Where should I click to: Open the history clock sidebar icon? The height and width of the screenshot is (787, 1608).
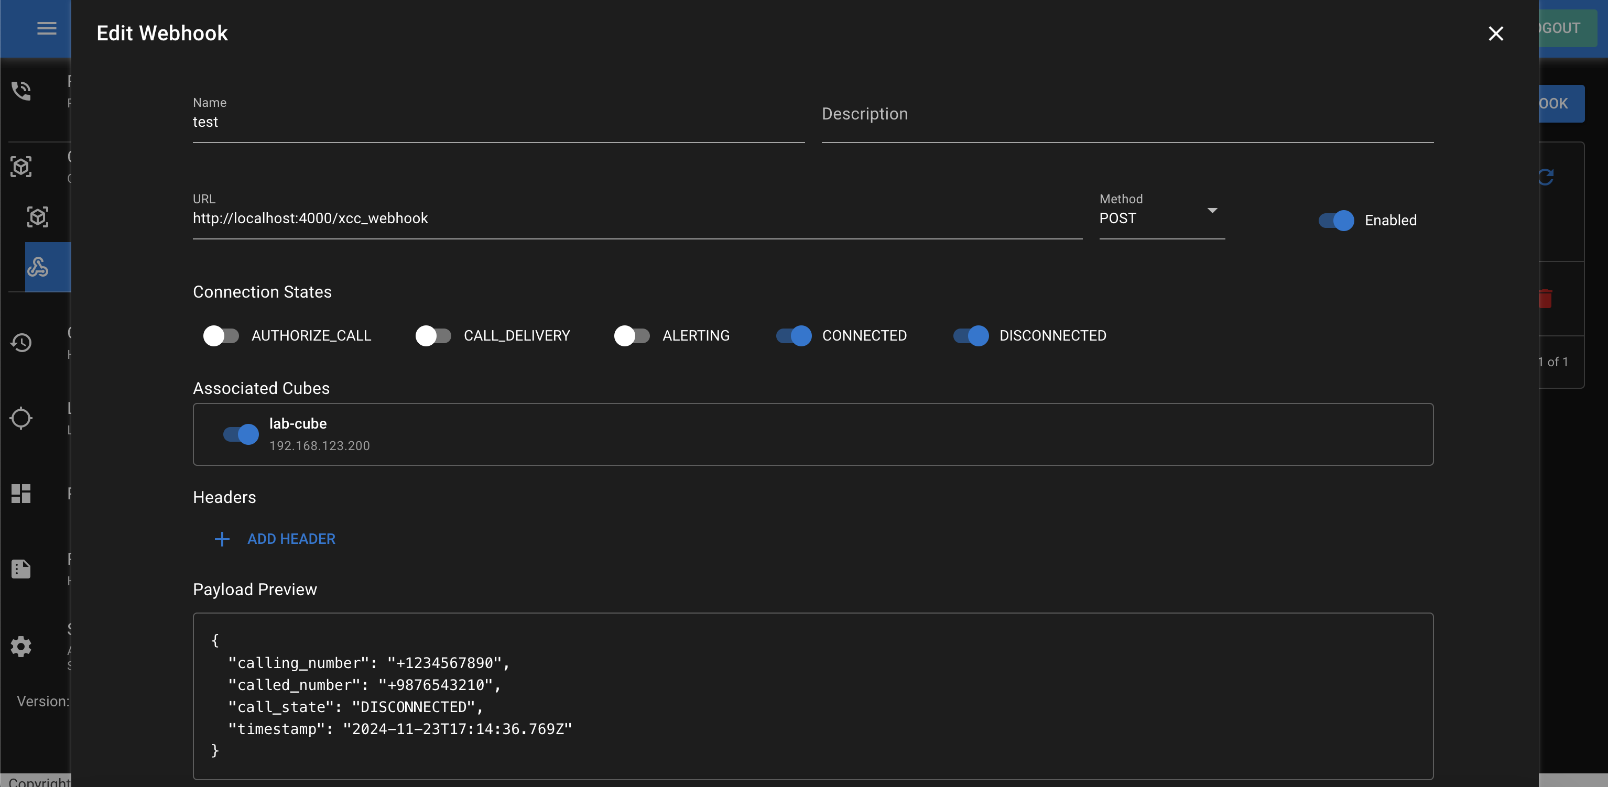coord(21,343)
